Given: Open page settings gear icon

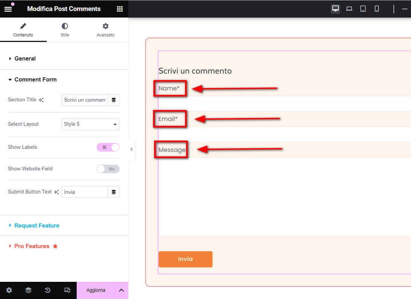Looking at the screenshot, I should click(x=9, y=290).
